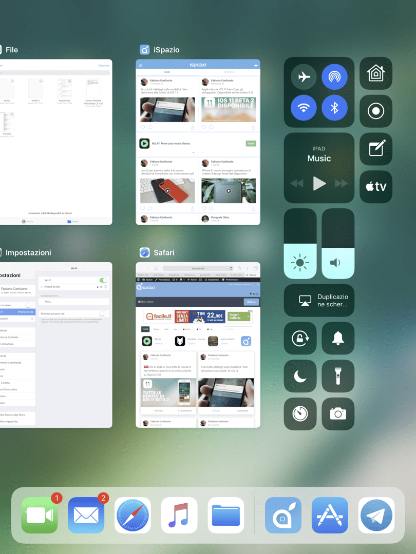Enable Do Not Disturb with the moon button
This screenshot has height=554, width=416.
300,376
